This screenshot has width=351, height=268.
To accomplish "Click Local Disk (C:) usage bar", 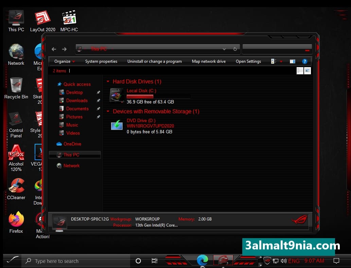I will [x=158, y=96].
